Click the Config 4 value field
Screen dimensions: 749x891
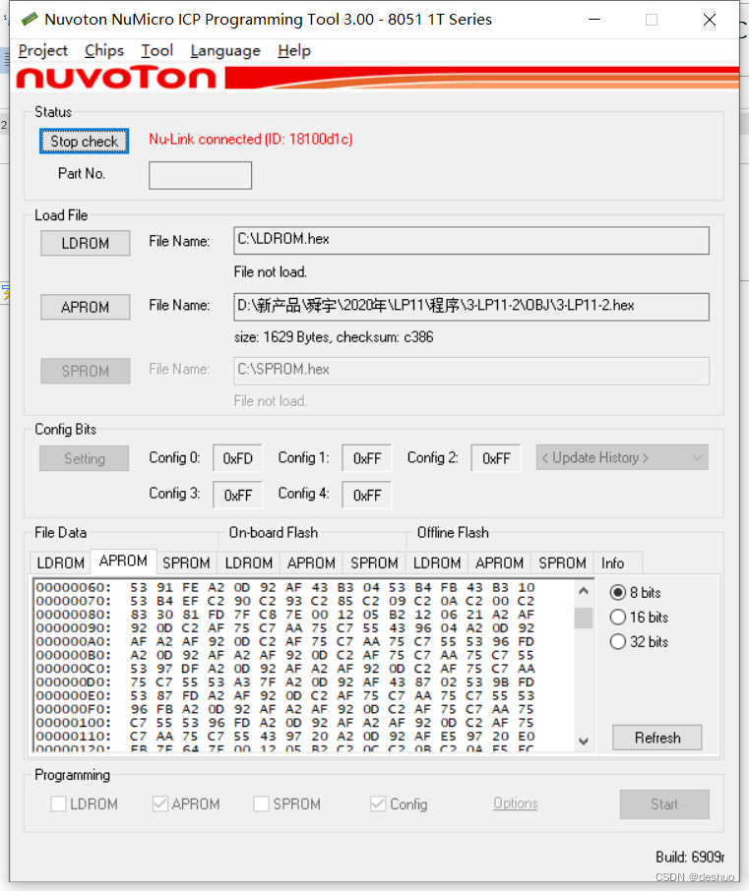click(x=367, y=495)
